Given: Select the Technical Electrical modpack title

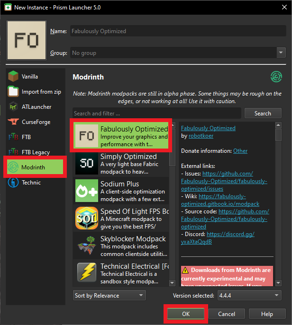Looking at the screenshot, I should click(135, 266).
